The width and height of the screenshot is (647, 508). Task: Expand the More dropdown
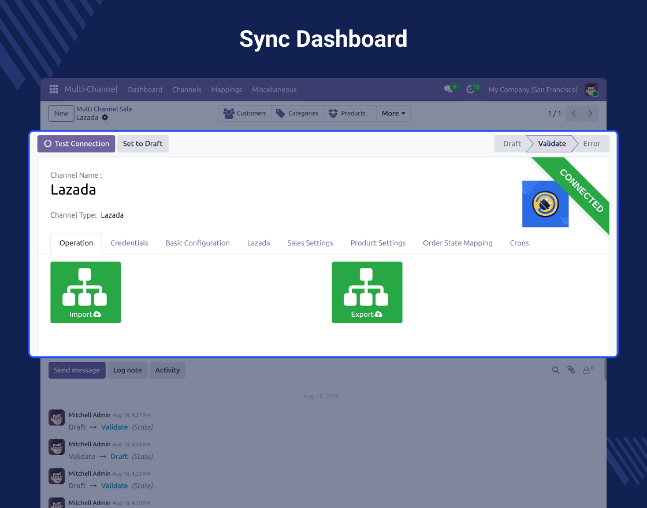[x=393, y=113]
